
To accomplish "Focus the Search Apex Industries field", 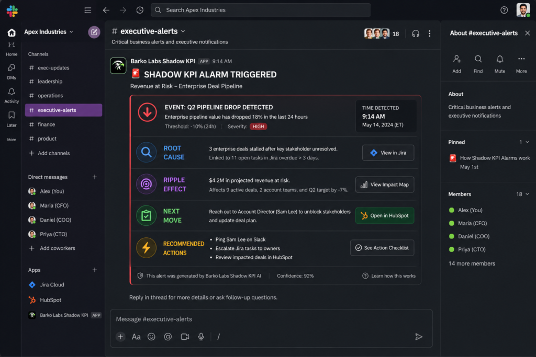I will tap(261, 10).
